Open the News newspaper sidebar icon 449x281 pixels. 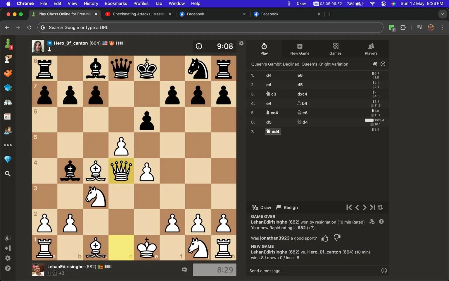pos(8,116)
